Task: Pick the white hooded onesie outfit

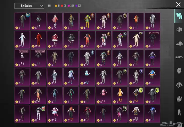Action: click(x=22, y=40)
